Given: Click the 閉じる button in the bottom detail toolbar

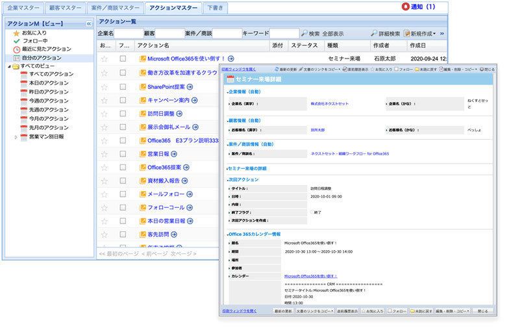Looking at the screenshot, I should tap(483, 311).
